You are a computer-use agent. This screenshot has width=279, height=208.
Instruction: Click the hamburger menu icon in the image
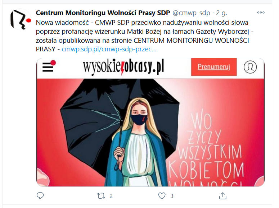pos(49,66)
